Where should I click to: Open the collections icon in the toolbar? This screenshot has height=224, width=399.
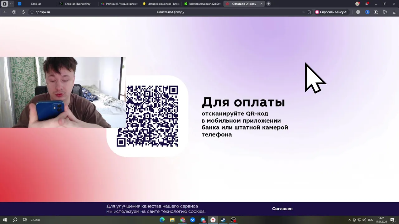point(385,12)
